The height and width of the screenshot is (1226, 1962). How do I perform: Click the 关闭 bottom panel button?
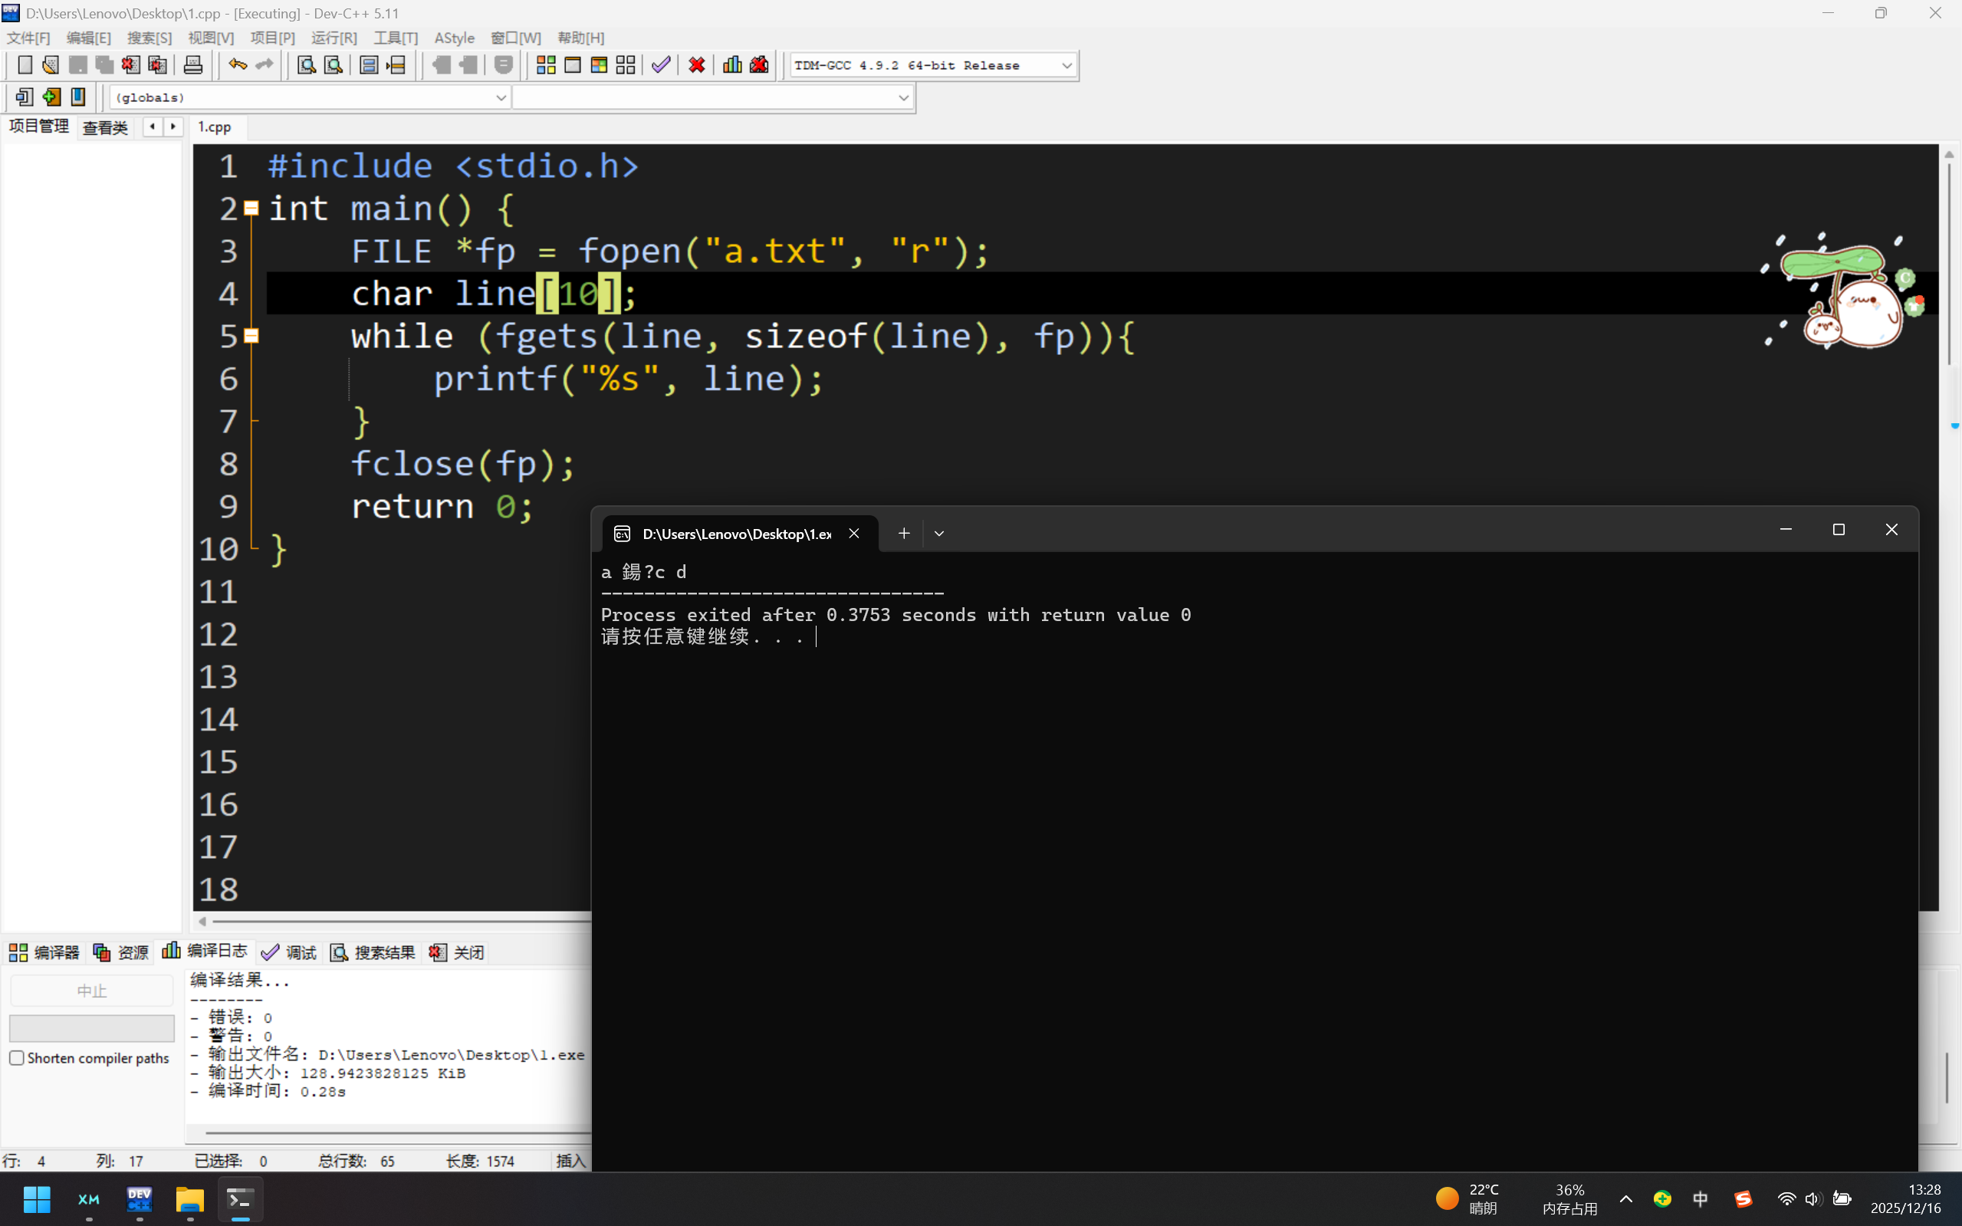457,952
